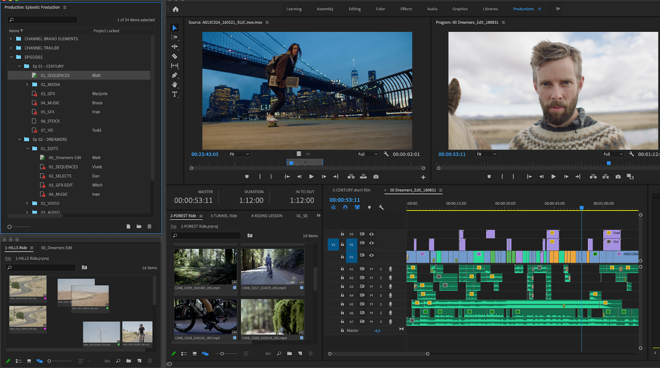Enable Snap in the timeline
This screenshot has height=368, width=660.
pyautogui.click(x=345, y=207)
